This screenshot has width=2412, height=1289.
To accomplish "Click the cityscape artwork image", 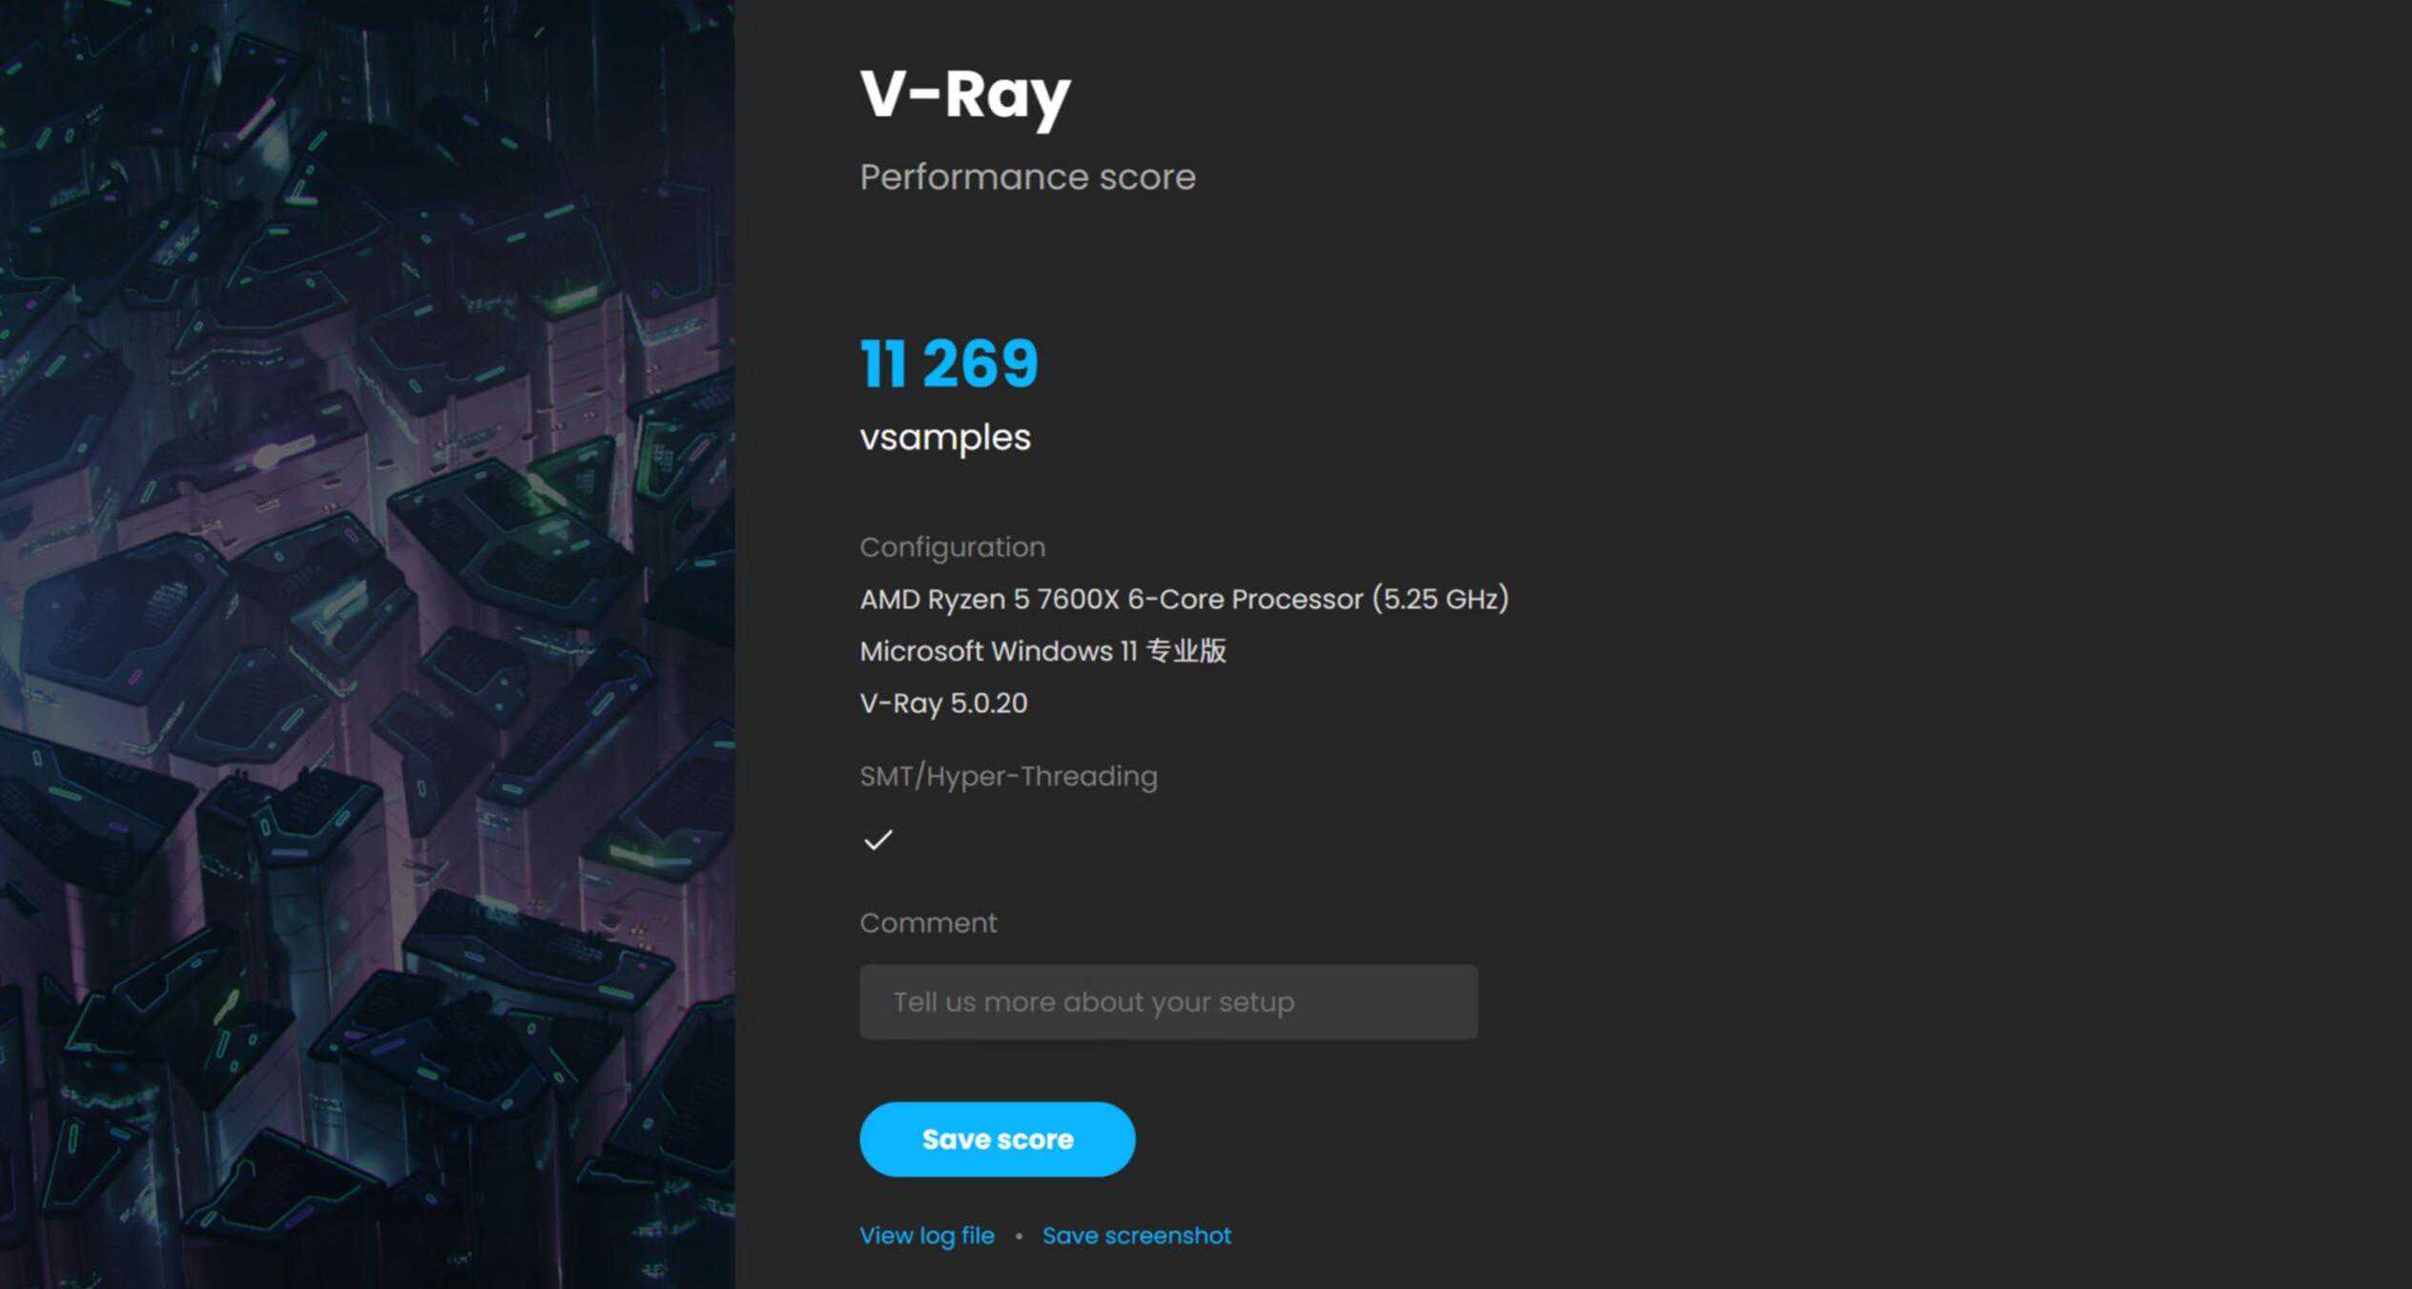I will click(x=367, y=644).
